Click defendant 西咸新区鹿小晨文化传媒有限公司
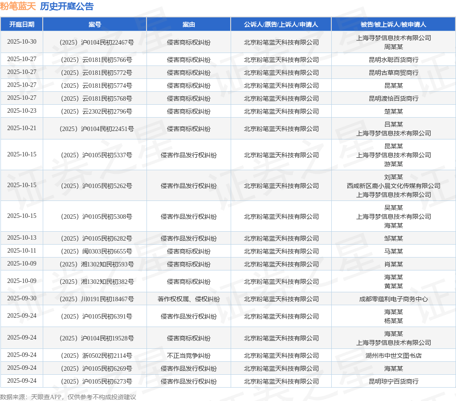456x401 pixels. tap(394, 186)
